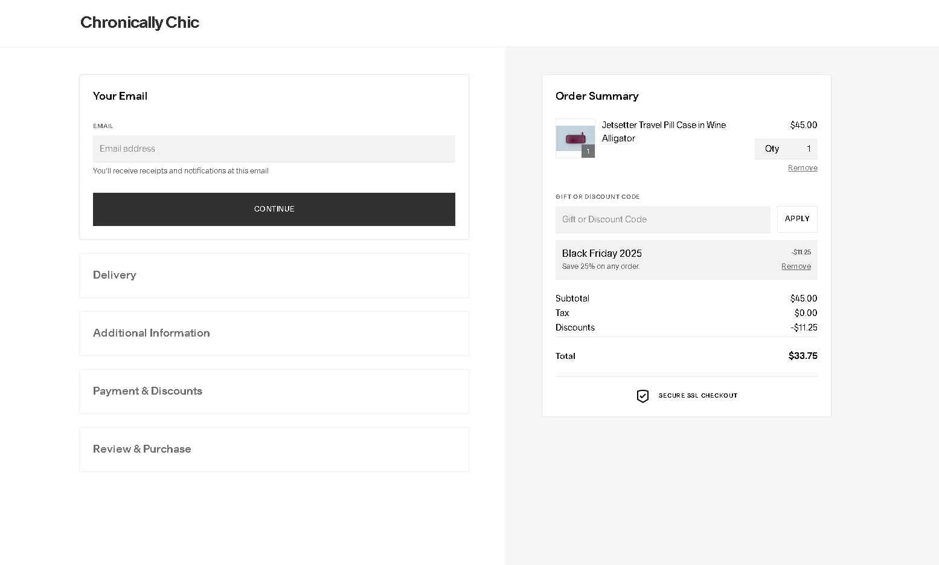Click the 'Order Summary' heading
939x565 pixels.
(597, 96)
